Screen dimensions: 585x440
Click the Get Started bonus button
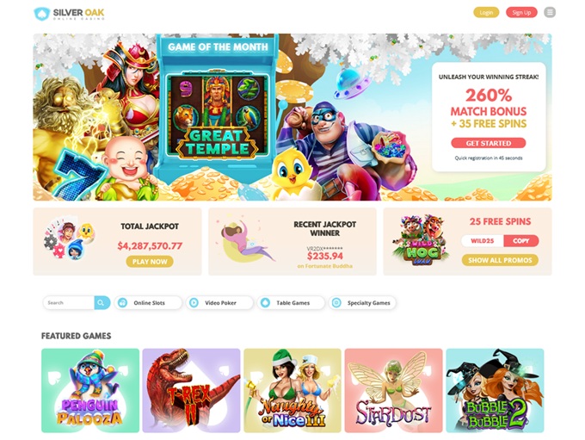tap(489, 143)
